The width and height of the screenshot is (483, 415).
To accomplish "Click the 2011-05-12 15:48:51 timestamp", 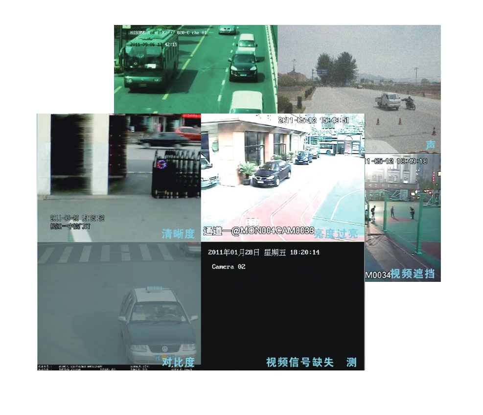I will pos(313,120).
